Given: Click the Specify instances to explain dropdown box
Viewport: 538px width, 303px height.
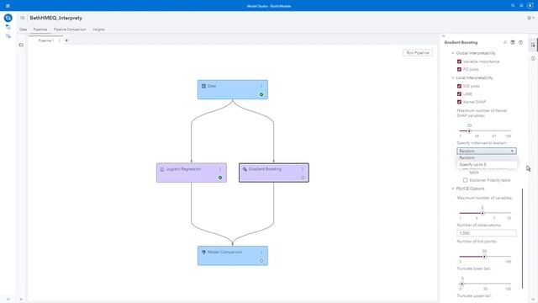Looking at the screenshot, I should (x=487, y=151).
